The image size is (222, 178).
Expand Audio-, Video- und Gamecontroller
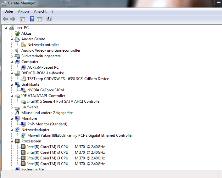tap(12, 51)
